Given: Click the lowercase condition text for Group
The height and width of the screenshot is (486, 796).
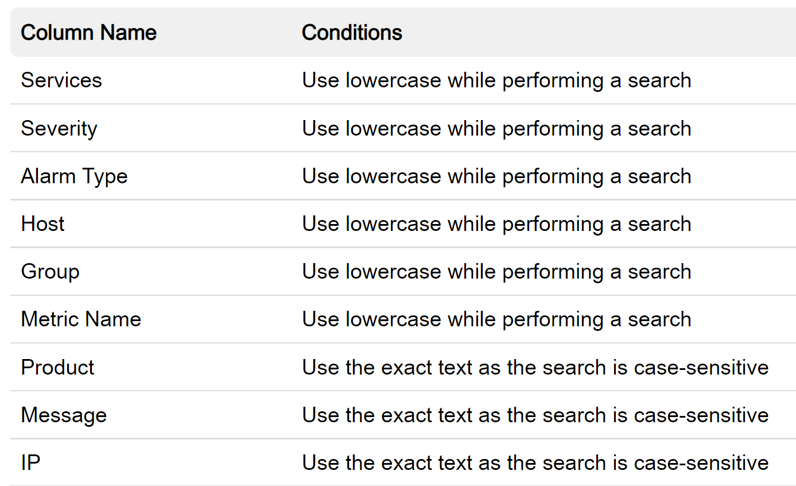Looking at the screenshot, I should [x=496, y=271].
